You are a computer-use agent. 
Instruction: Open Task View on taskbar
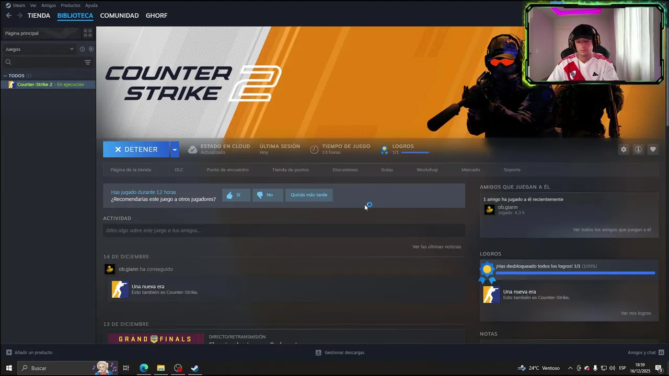(x=126, y=368)
